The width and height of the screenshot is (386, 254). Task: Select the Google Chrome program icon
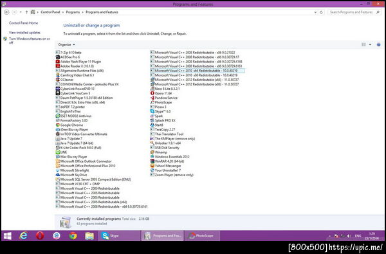(58, 125)
